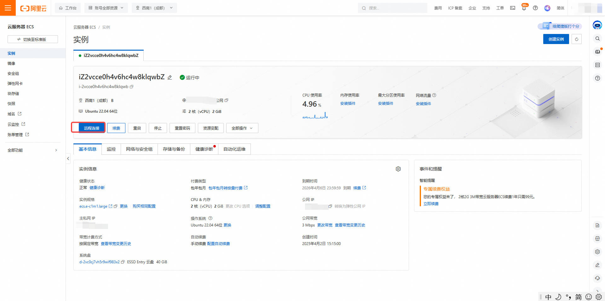The height and width of the screenshot is (301, 605).
Task: Click the 远程连接 button
Action: pos(92,128)
